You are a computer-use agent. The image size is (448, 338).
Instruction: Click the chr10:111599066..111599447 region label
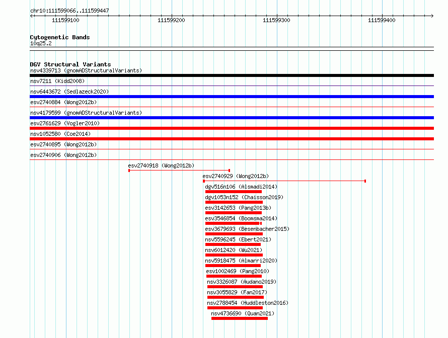(69, 11)
